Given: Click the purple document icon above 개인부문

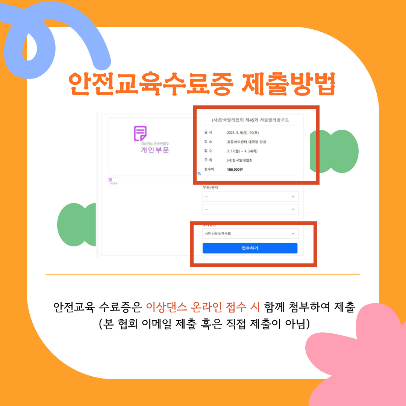Looking at the screenshot, I should 140,133.
